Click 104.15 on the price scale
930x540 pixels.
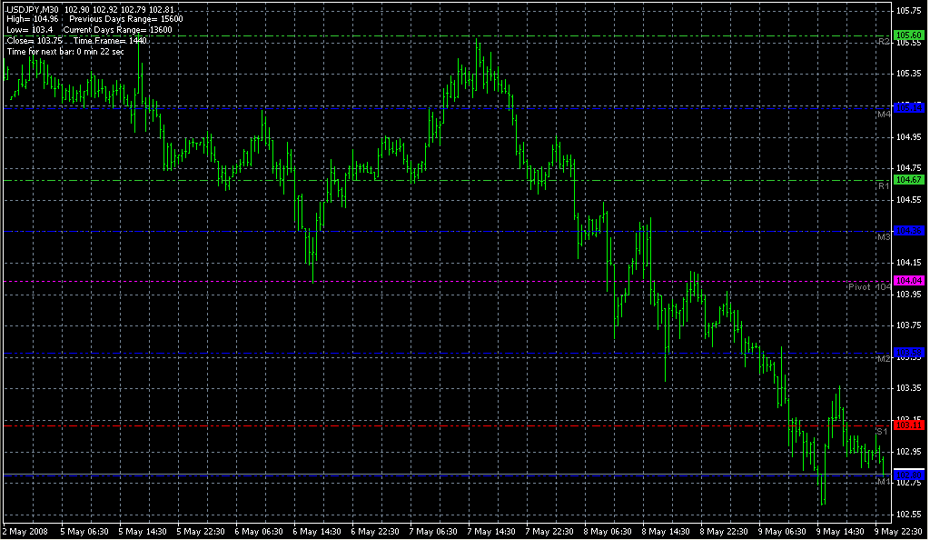[909, 263]
